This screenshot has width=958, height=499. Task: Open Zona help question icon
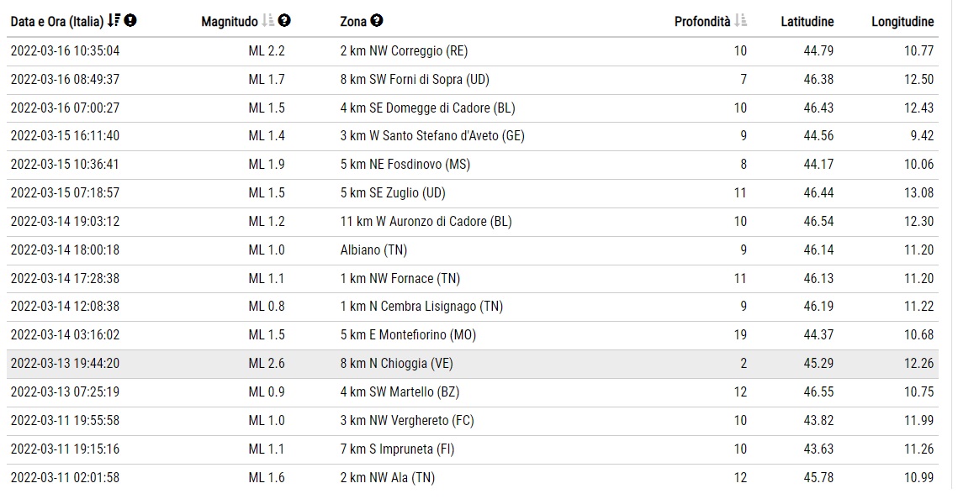pos(377,21)
